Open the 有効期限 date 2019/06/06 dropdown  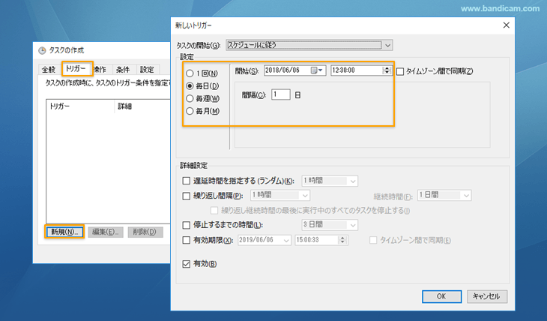(286, 240)
